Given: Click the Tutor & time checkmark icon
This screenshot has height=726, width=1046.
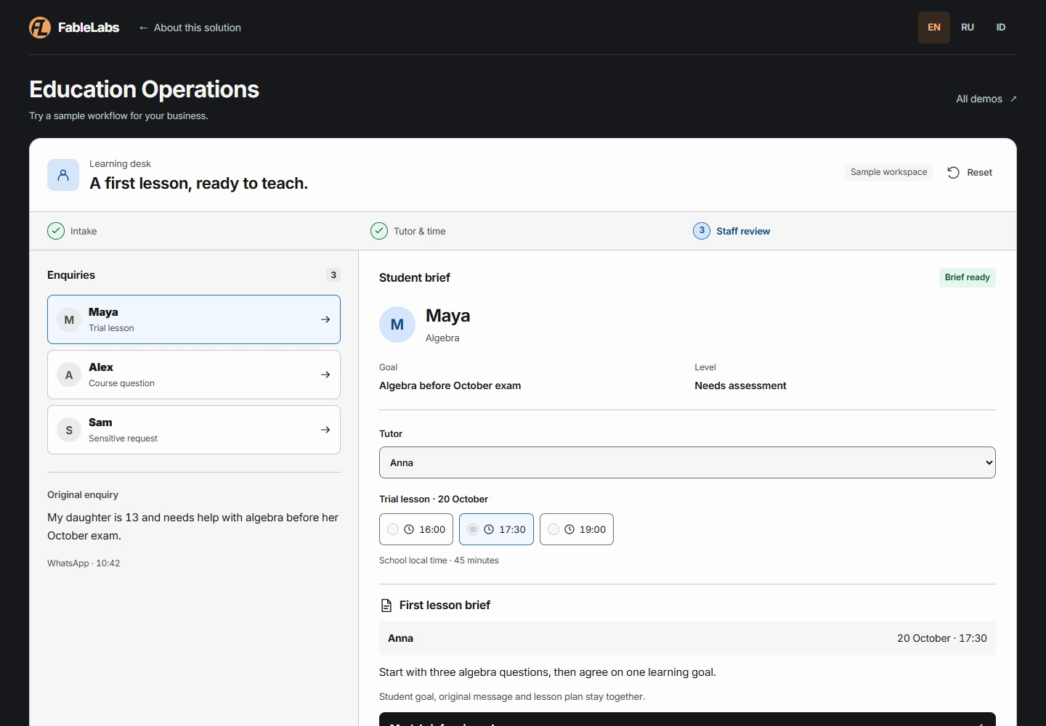Looking at the screenshot, I should (x=379, y=231).
